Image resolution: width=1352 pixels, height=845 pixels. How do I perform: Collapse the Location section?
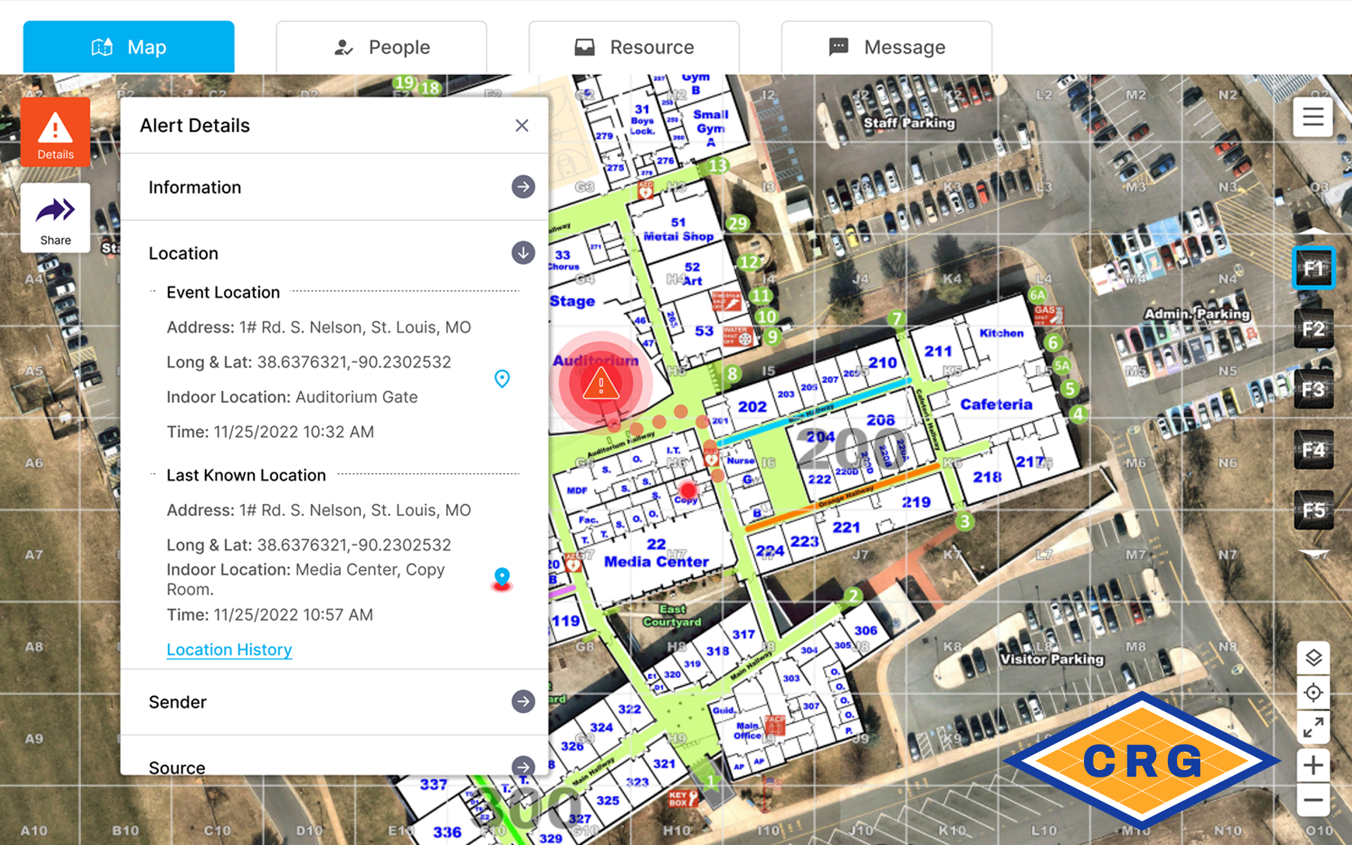[523, 253]
